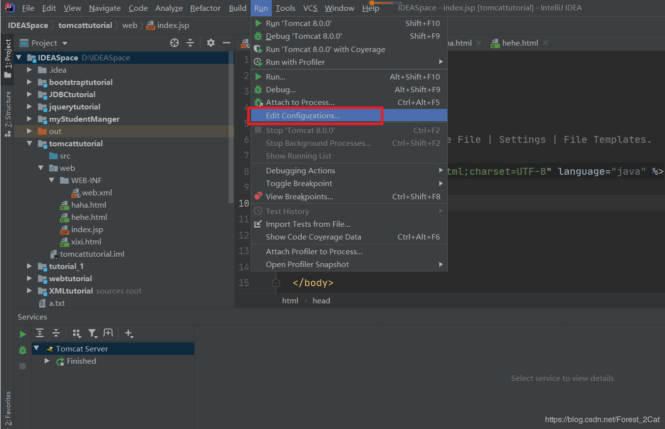This screenshot has width=665, height=429.
Task: Click the Add service plus icon
Action: [x=129, y=333]
